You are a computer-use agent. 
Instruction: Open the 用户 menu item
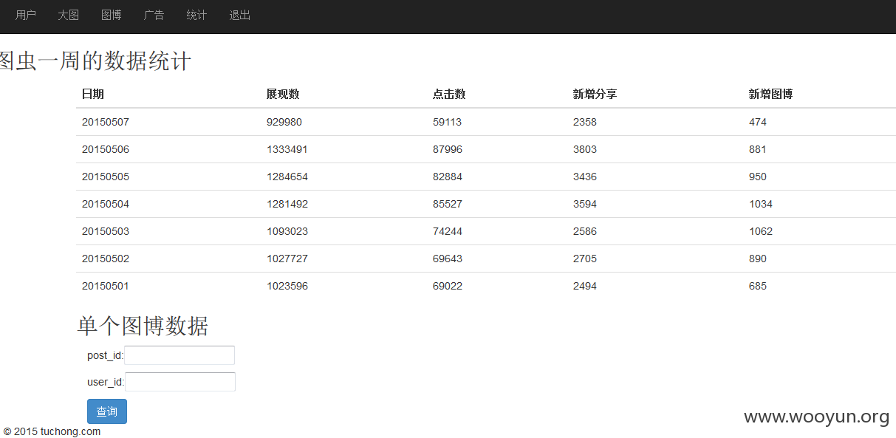[x=26, y=15]
